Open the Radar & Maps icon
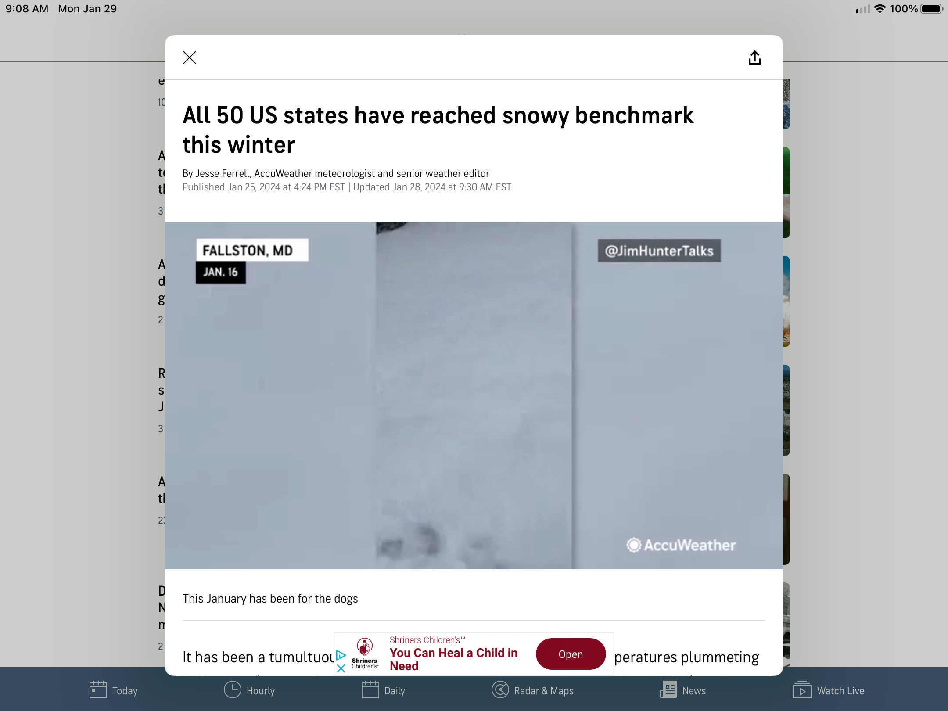The image size is (948, 711). [500, 689]
